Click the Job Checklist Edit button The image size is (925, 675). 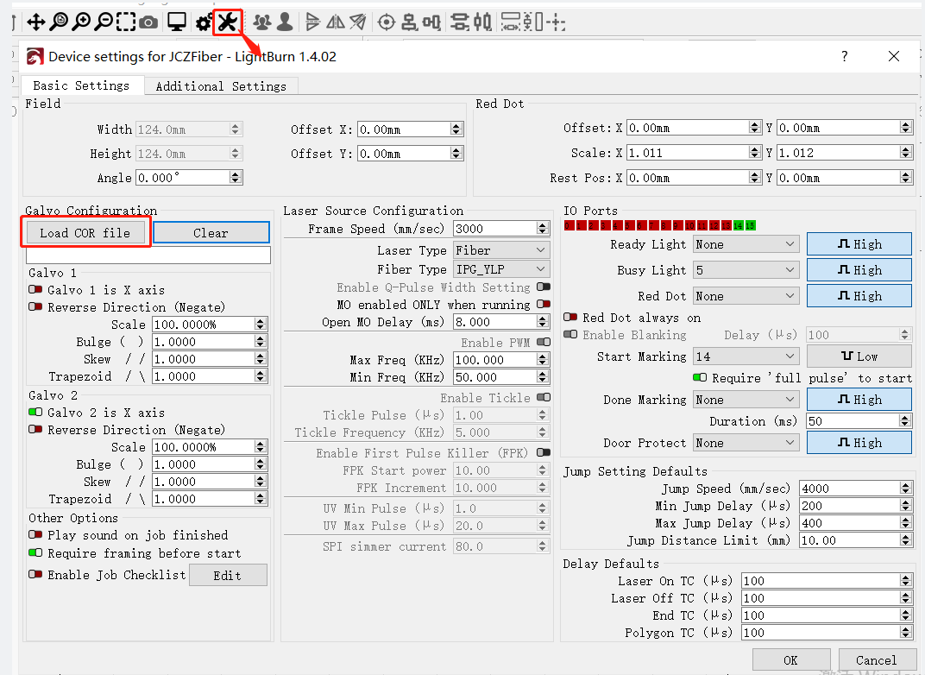point(228,575)
